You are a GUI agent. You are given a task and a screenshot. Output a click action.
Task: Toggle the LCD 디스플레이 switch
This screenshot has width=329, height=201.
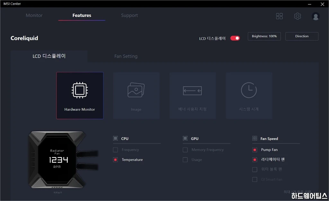coord(235,38)
